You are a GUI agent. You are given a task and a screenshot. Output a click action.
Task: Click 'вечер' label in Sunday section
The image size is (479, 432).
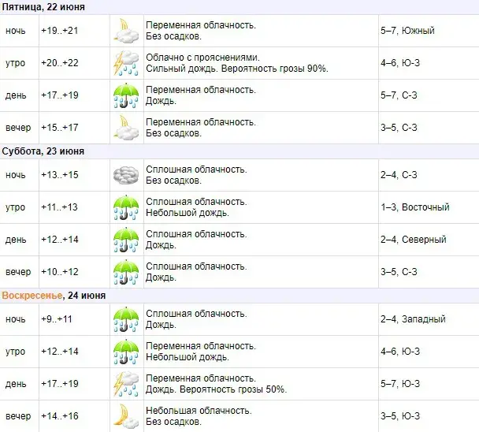click(18, 416)
